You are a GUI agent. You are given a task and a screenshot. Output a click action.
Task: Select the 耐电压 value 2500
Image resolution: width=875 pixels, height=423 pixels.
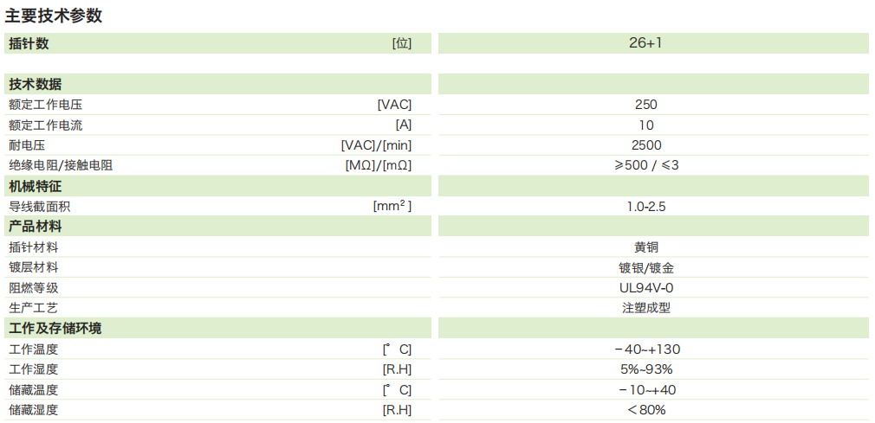pos(645,145)
